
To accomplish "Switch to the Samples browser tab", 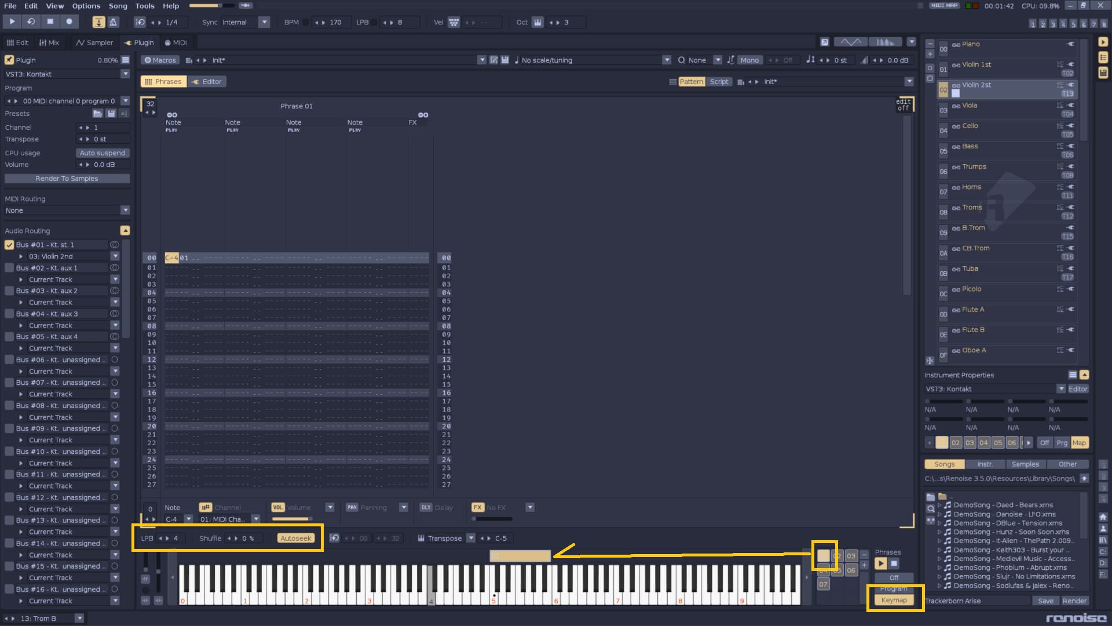I will click(1025, 464).
